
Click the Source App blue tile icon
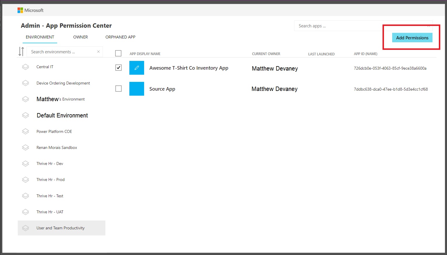137,89
